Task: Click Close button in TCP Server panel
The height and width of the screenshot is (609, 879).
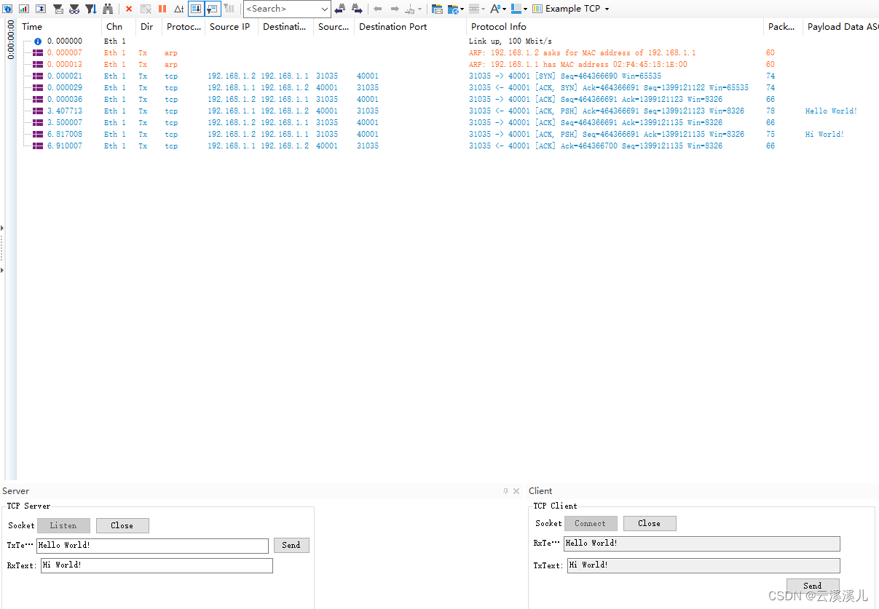Action: point(122,525)
